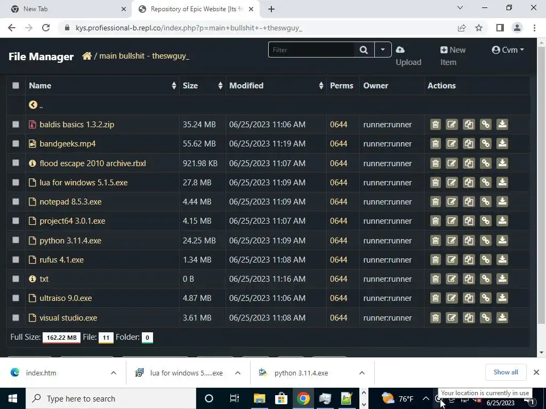This screenshot has height=409, width=546.
Task: Copy rufus 4.1.exe using copy icon
Action: tap(469, 259)
